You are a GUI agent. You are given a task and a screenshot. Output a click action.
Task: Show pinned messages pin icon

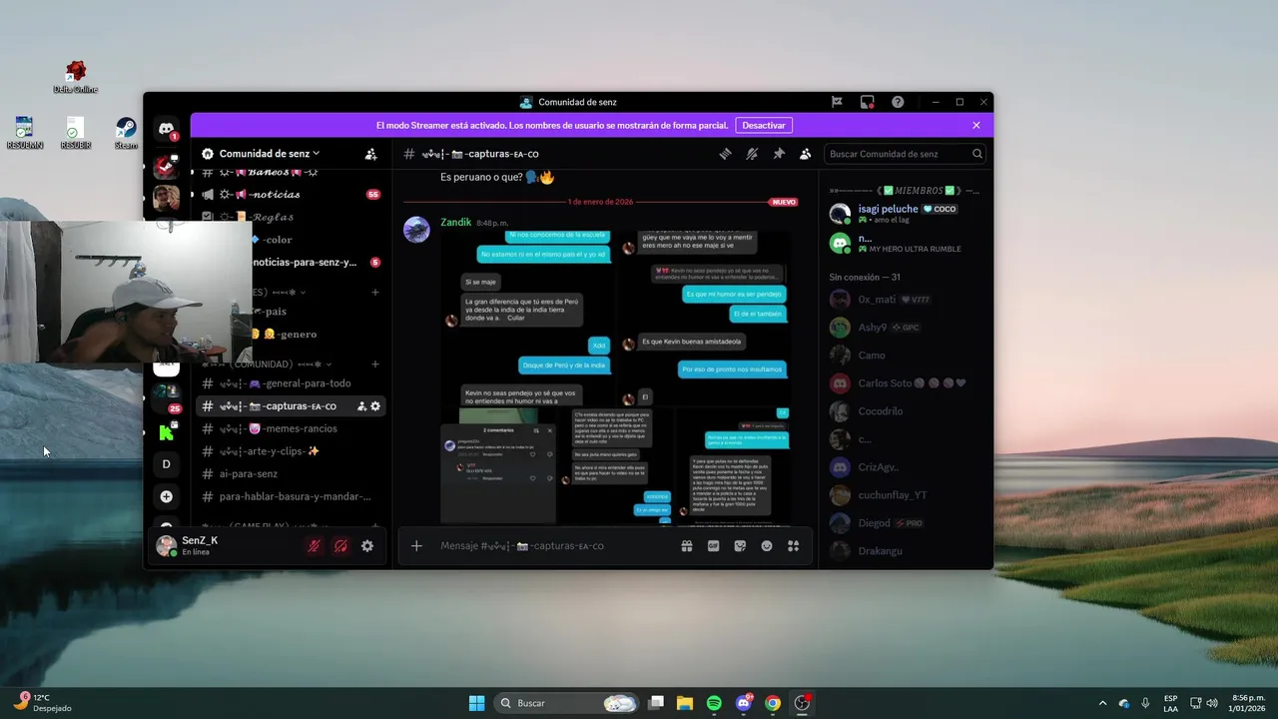point(779,154)
